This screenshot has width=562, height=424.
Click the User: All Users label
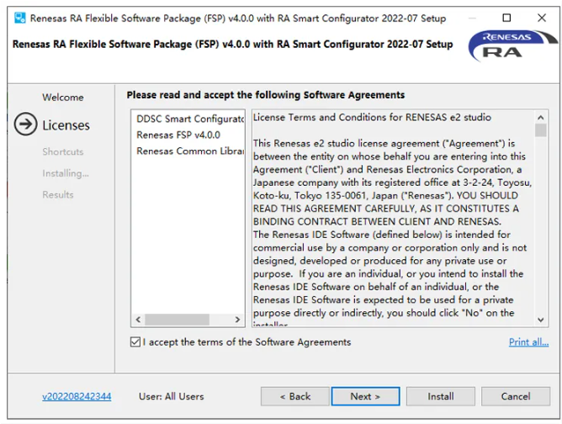(x=172, y=396)
